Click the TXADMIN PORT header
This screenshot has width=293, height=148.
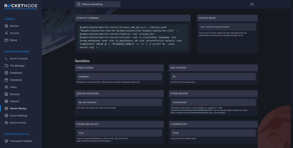click(213, 124)
